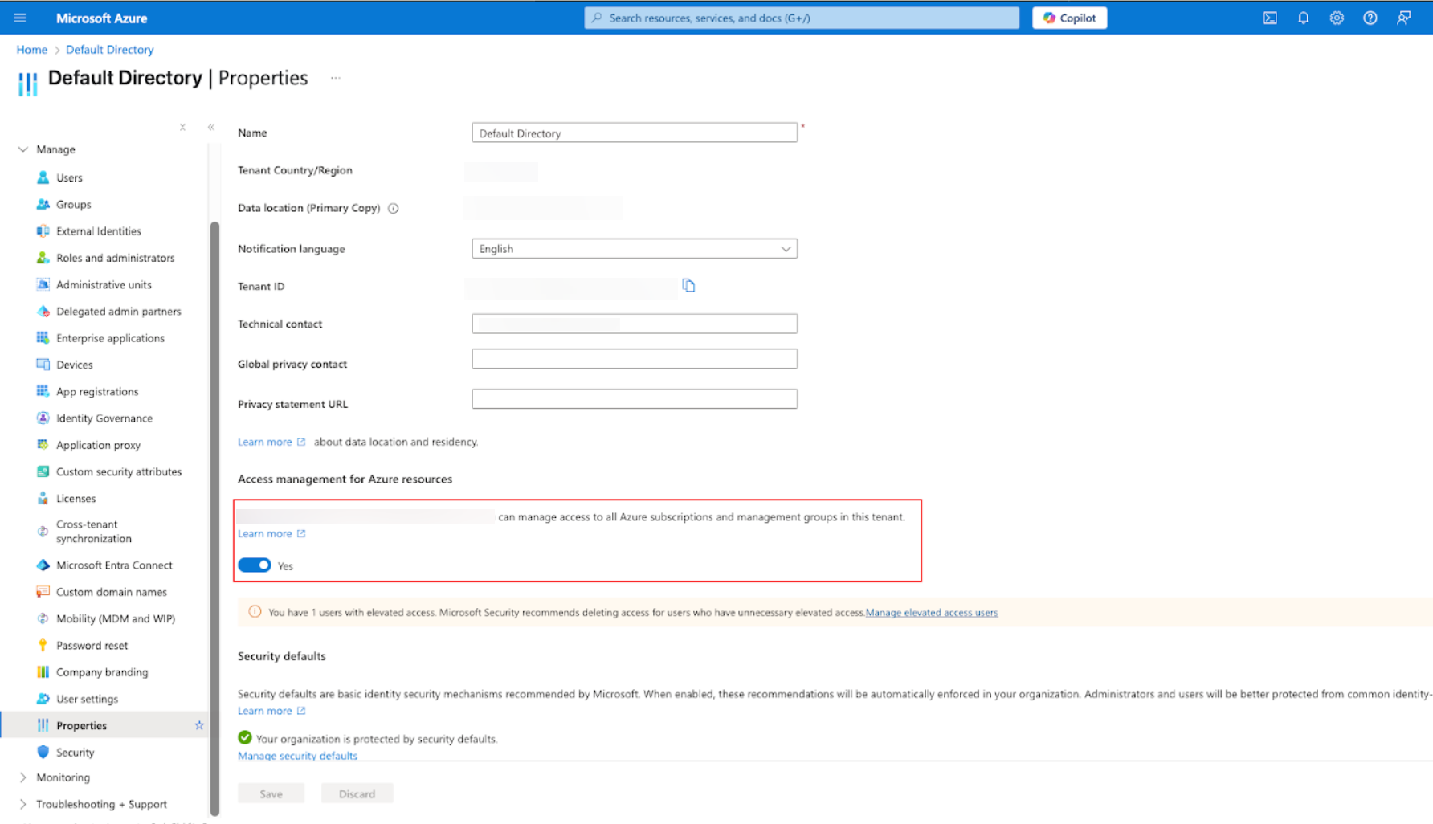Open Manage elevated access users link

click(932, 612)
